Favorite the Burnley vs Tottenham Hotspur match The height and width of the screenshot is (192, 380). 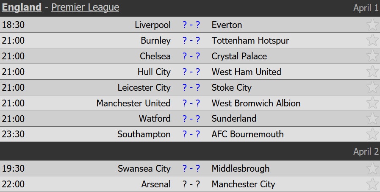pyautogui.click(x=372, y=40)
